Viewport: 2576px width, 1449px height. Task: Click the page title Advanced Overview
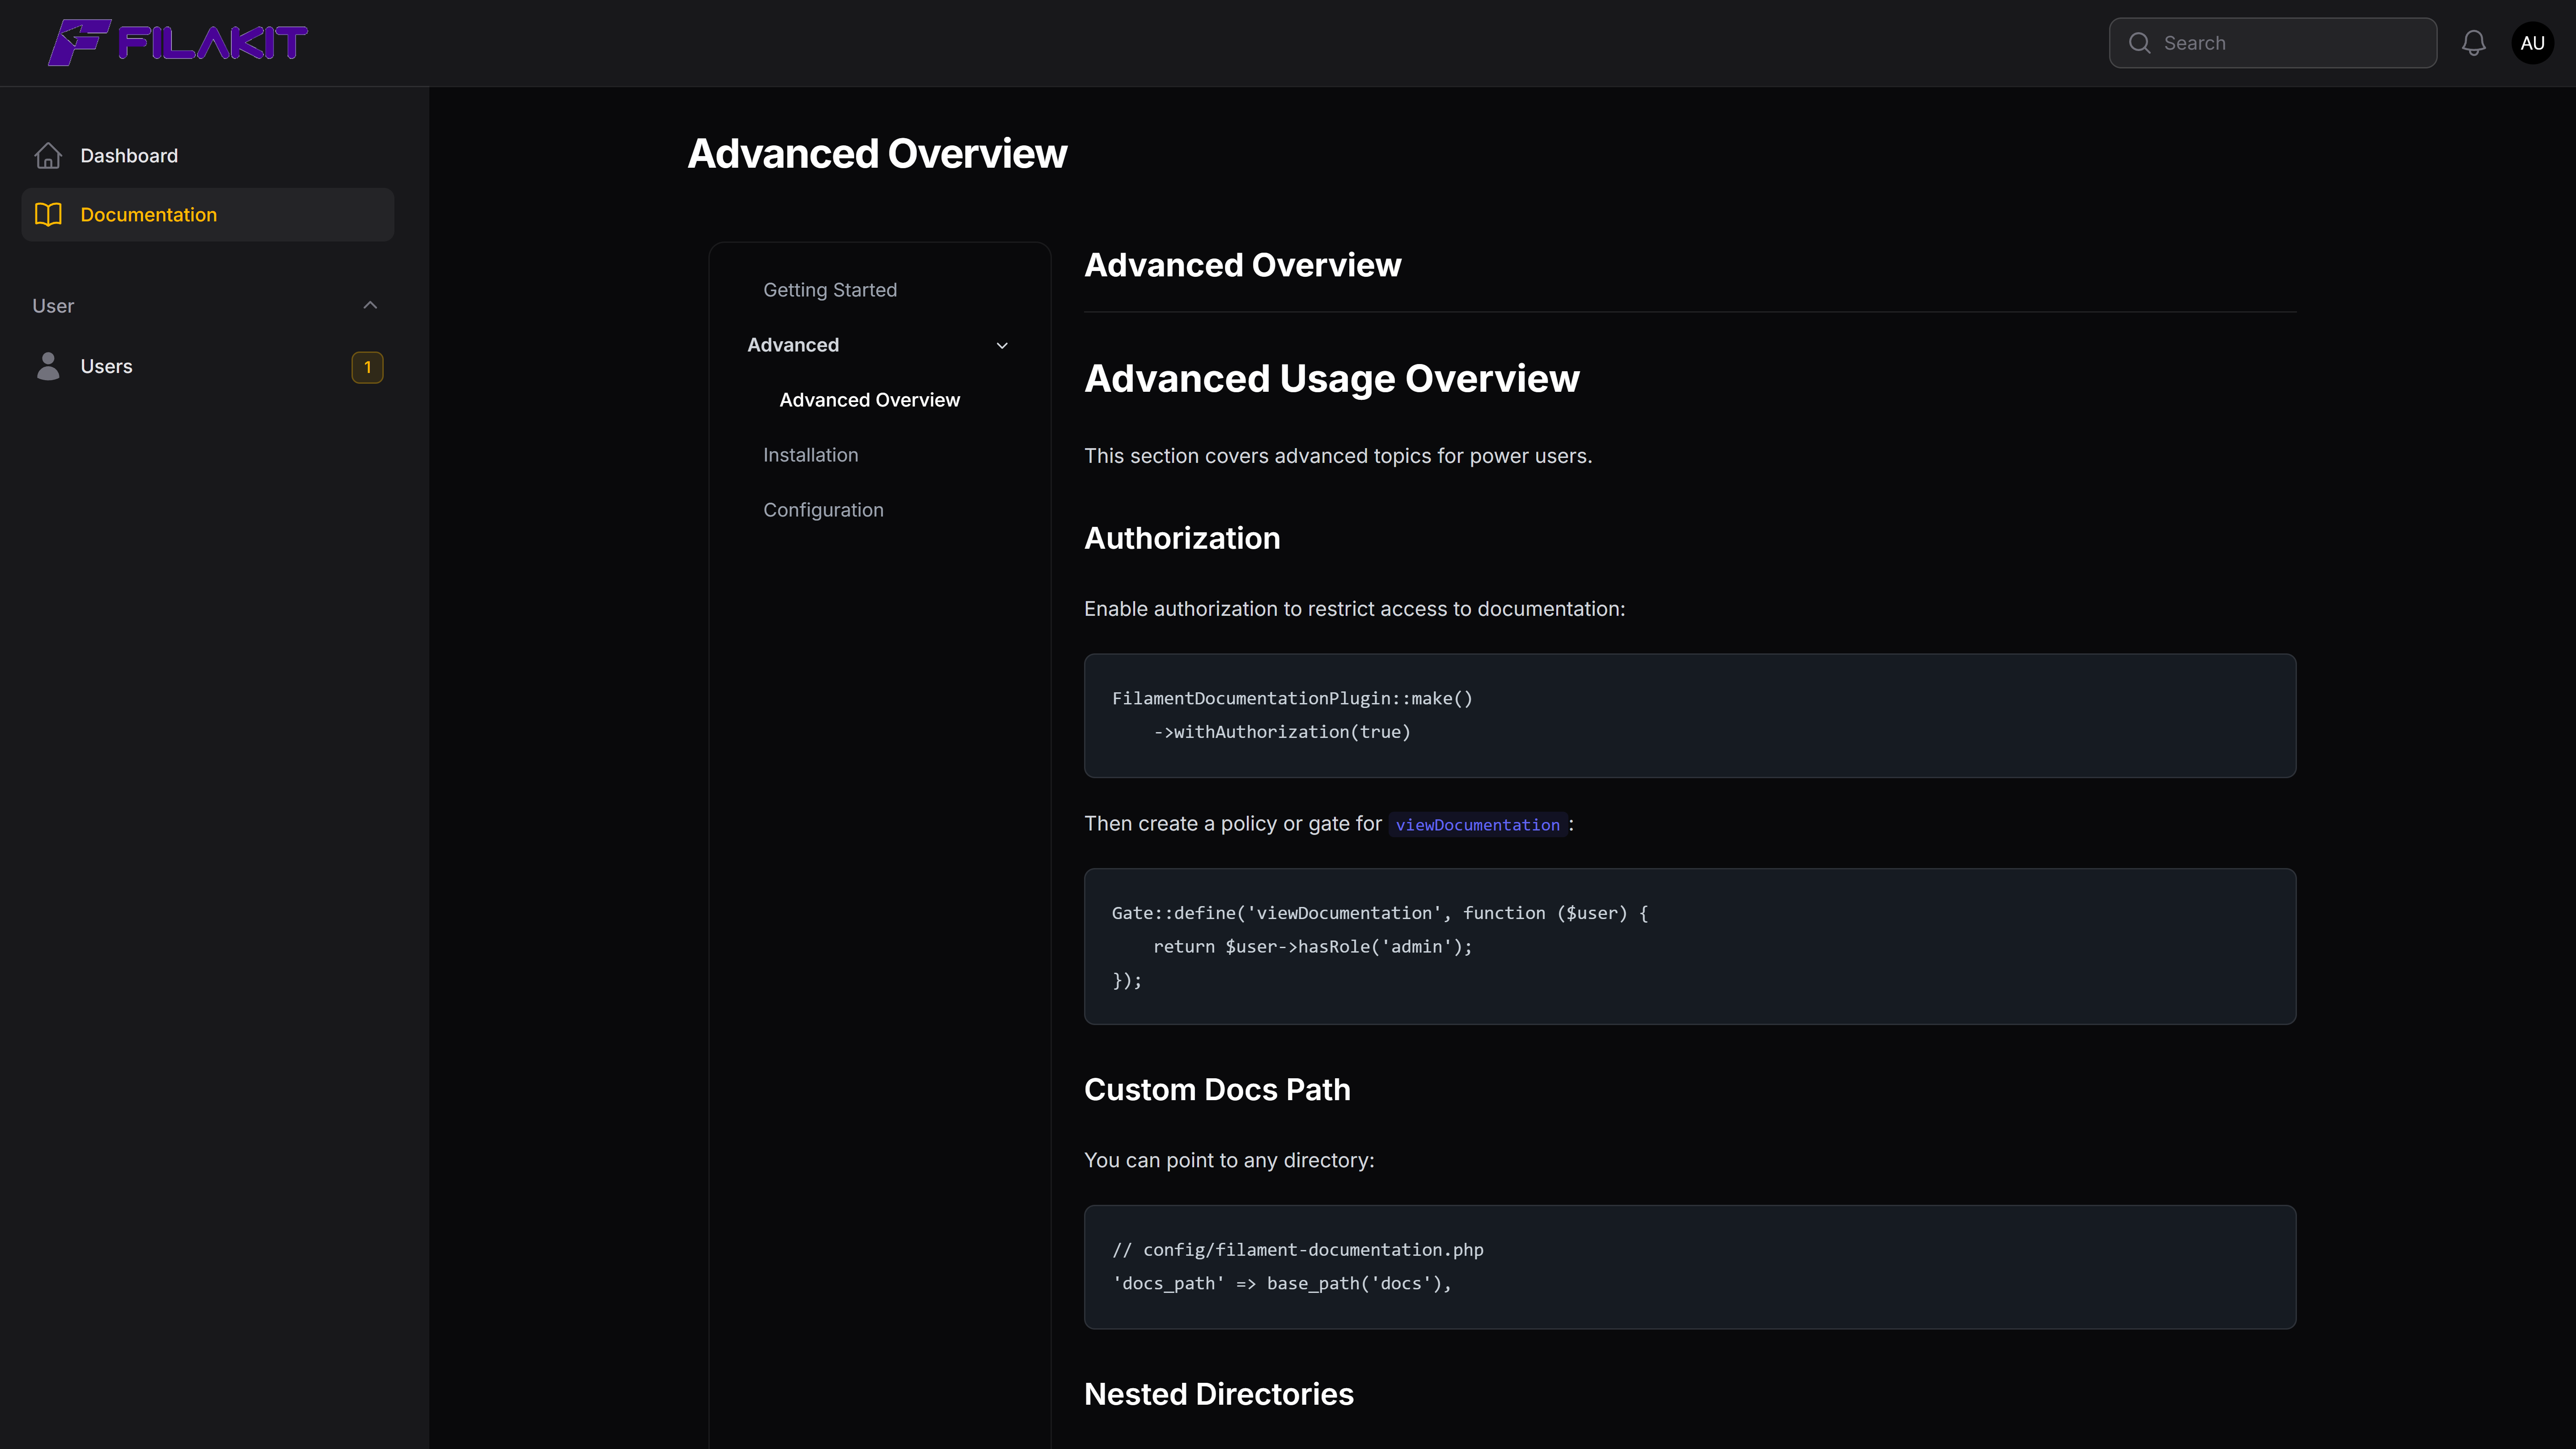[x=877, y=154]
